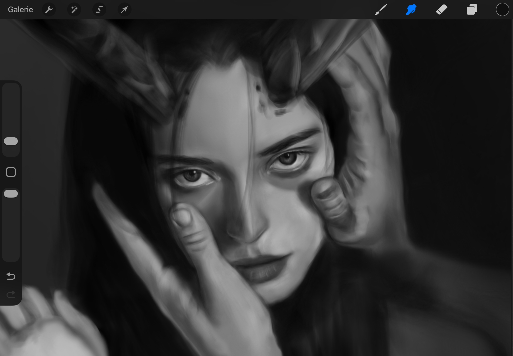Image resolution: width=513 pixels, height=356 pixels.
Task: Activate the Transform arrow tool
Action: point(124,9)
